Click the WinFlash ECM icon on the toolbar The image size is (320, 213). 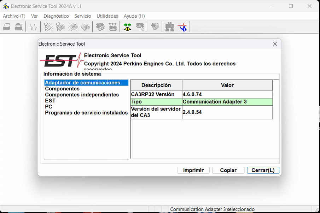(100, 26)
